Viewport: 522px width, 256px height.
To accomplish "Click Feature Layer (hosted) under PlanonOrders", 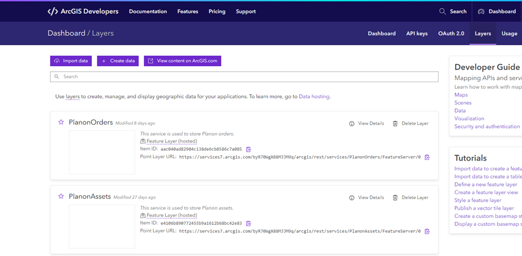I will coord(172,141).
